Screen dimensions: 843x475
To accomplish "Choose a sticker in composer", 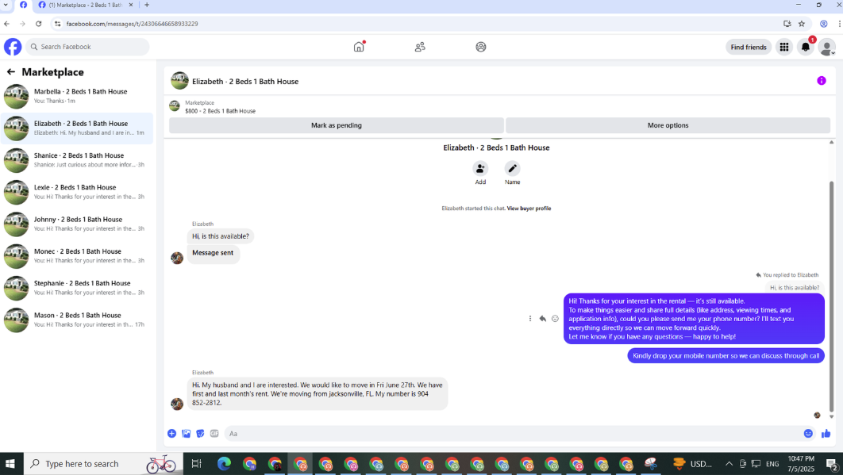I will point(200,434).
